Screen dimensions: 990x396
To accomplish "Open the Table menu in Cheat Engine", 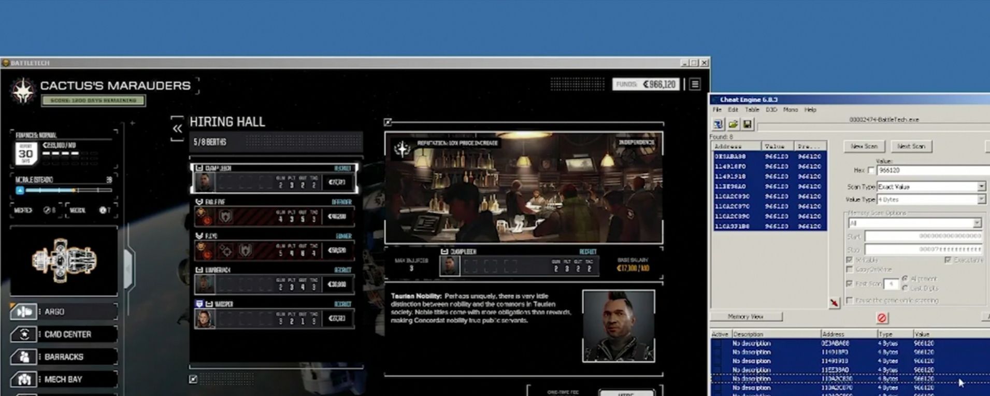I will tap(752, 110).
